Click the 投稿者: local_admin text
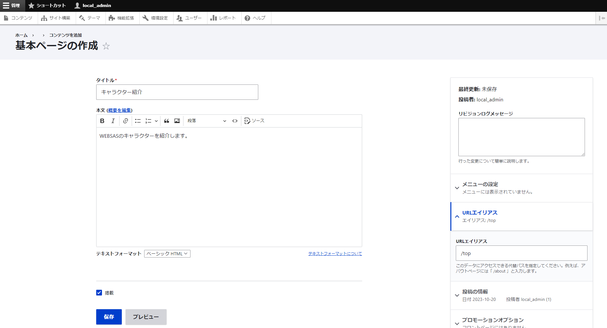The image size is (607, 328). click(x=481, y=99)
